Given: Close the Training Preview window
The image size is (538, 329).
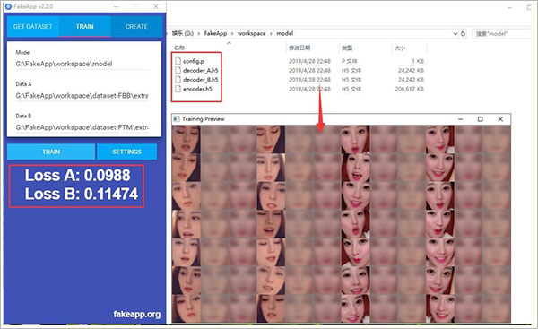Looking at the screenshot, I should (x=500, y=119).
